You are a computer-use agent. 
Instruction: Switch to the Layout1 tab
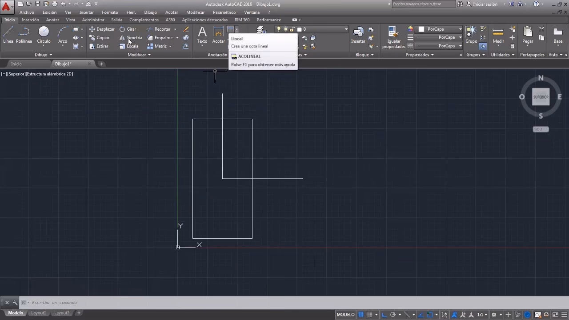[x=38, y=313]
